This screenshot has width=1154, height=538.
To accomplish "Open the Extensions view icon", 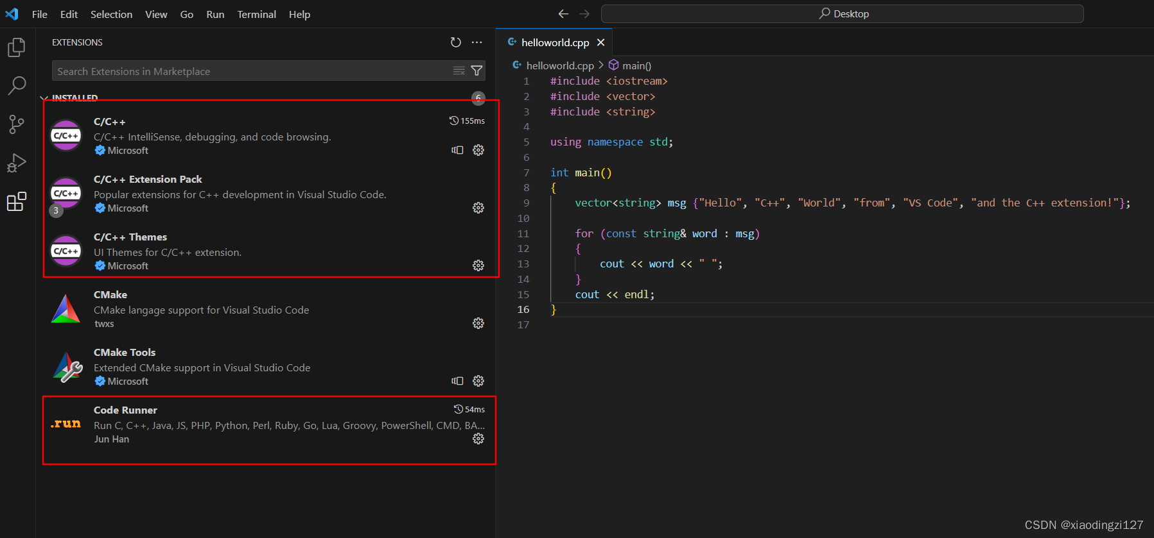I will (17, 201).
